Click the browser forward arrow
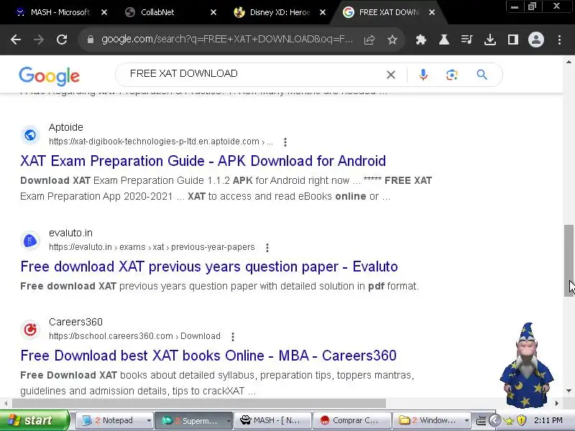The height and width of the screenshot is (431, 575). 39,40
